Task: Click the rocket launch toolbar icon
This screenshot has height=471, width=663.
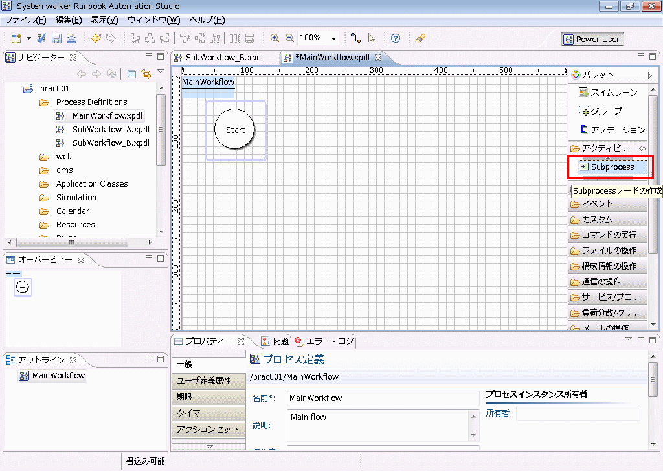Action: point(420,38)
